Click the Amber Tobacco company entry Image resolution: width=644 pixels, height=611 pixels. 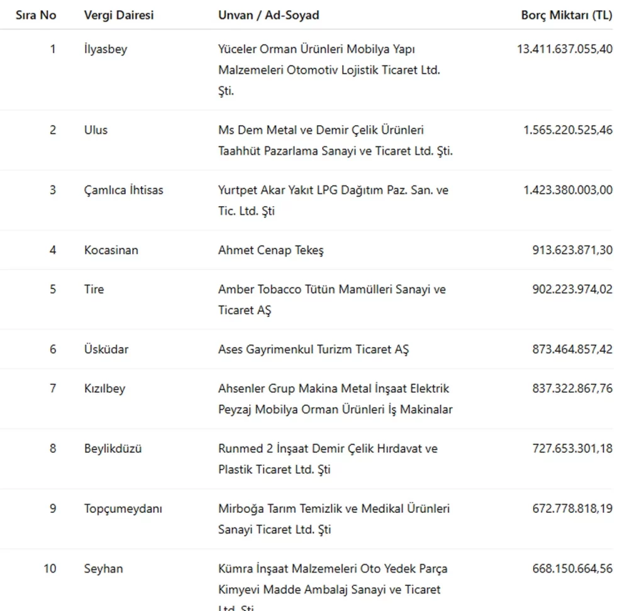[x=331, y=299]
